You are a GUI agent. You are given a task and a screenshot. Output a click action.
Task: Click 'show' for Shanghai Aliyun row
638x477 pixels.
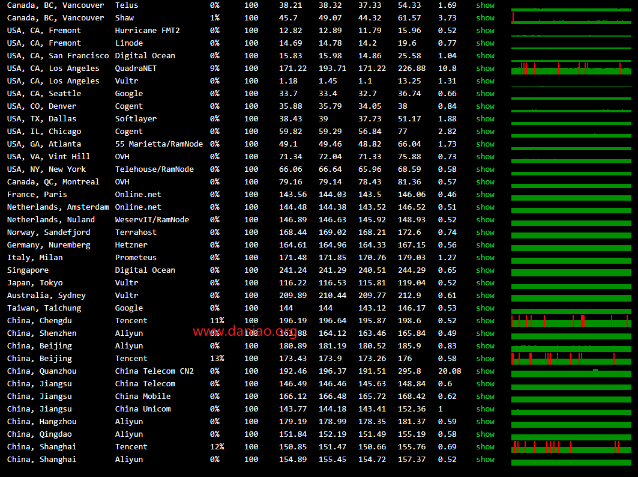tap(485, 460)
